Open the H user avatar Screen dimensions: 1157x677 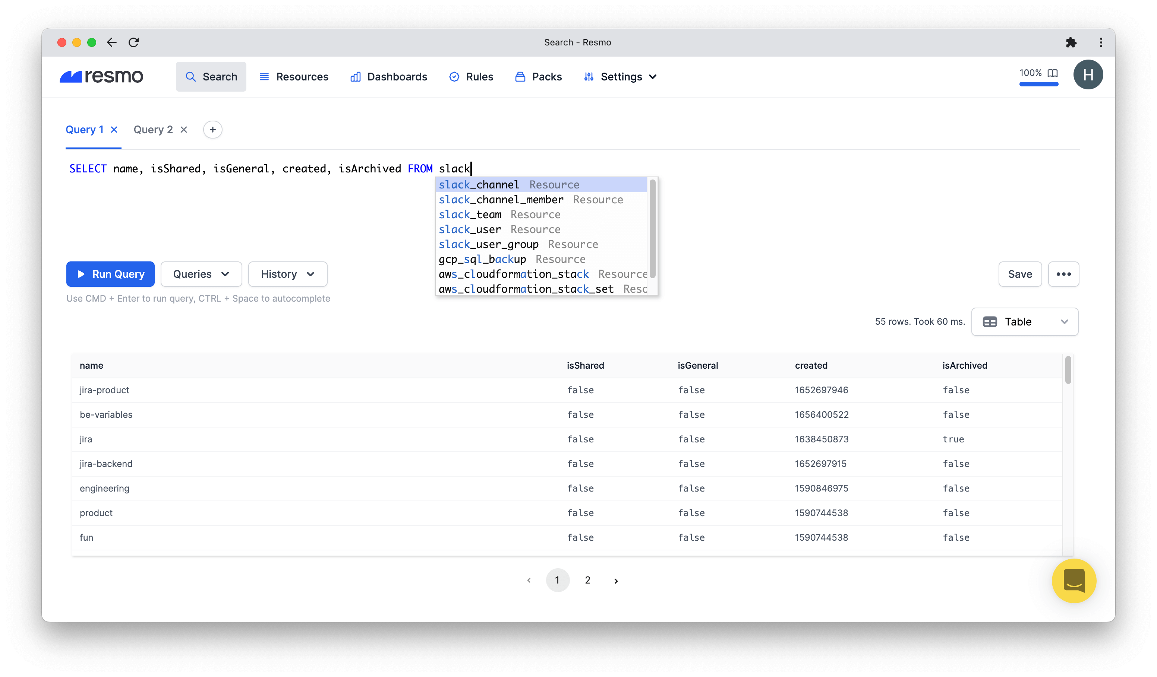[x=1088, y=74]
